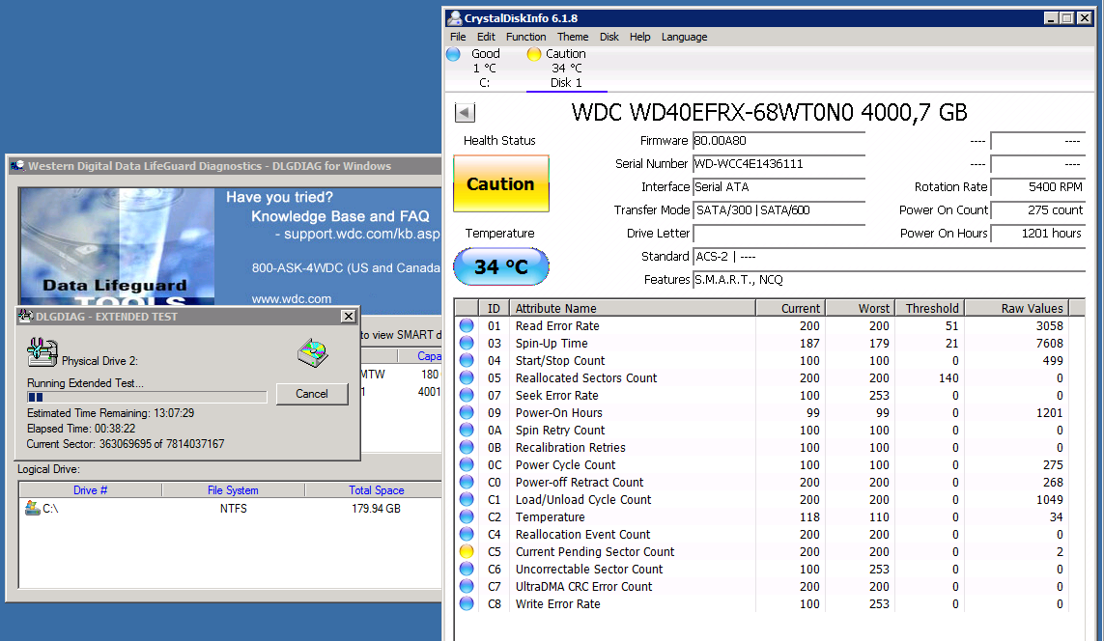Click the CrystalDiskInfo title bar app icon

[455, 18]
